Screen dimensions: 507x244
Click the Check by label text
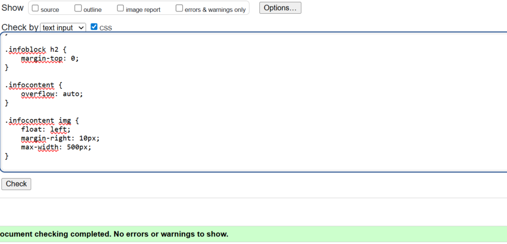(20, 28)
